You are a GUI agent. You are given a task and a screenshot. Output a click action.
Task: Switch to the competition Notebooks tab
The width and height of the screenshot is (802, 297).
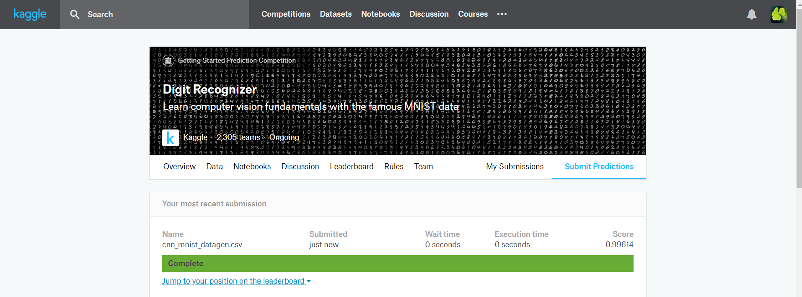[x=252, y=167]
